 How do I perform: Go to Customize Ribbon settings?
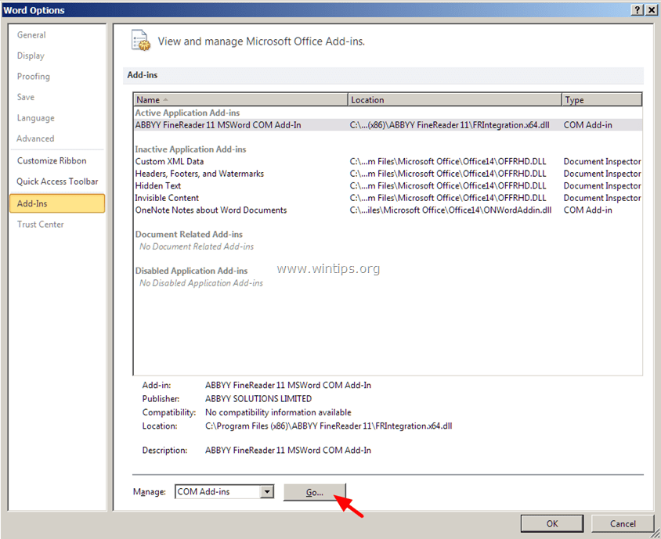point(52,161)
